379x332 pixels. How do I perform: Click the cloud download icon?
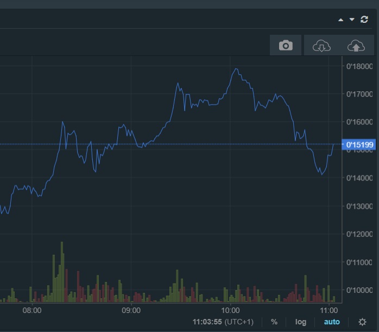[321, 46]
